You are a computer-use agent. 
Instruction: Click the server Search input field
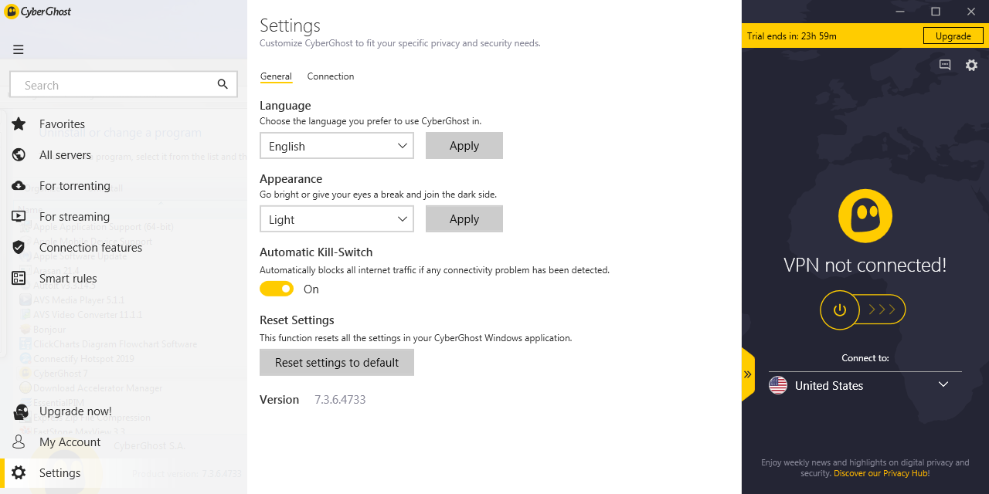[116, 85]
